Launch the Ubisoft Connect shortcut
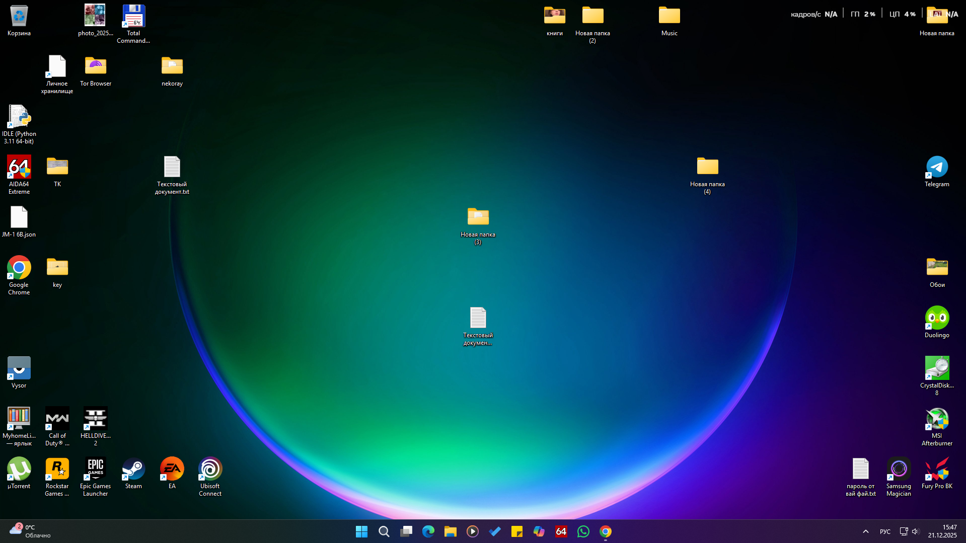The image size is (966, 543). coord(210,477)
